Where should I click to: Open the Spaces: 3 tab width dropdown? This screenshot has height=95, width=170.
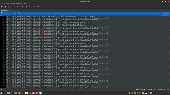pos(149,90)
